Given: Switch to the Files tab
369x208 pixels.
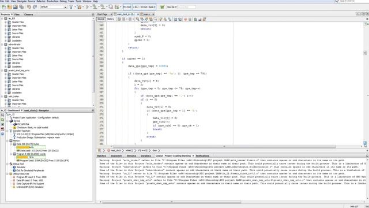Looking at the screenshot, I should tap(17, 14).
